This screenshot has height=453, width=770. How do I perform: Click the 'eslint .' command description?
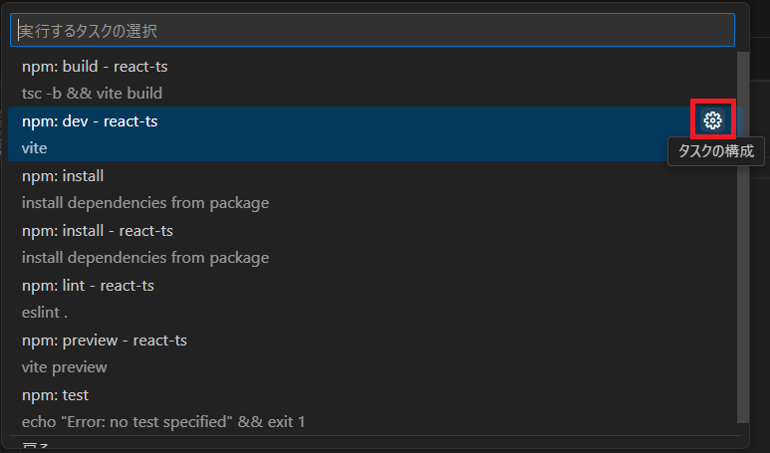pyautogui.click(x=45, y=313)
